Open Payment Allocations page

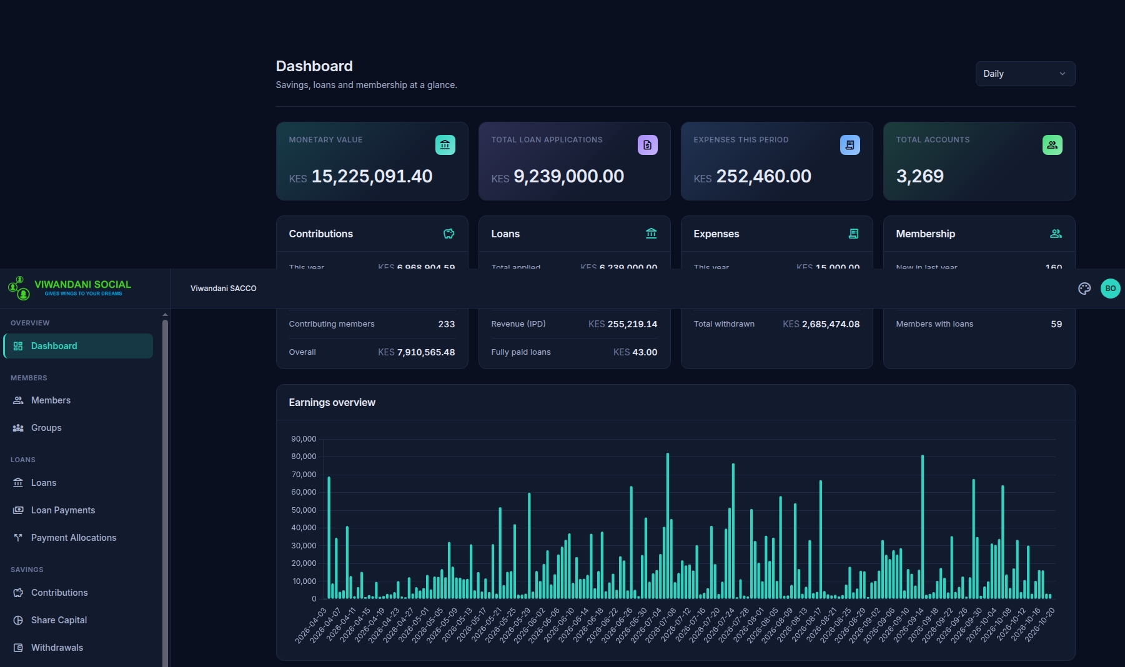(78, 538)
